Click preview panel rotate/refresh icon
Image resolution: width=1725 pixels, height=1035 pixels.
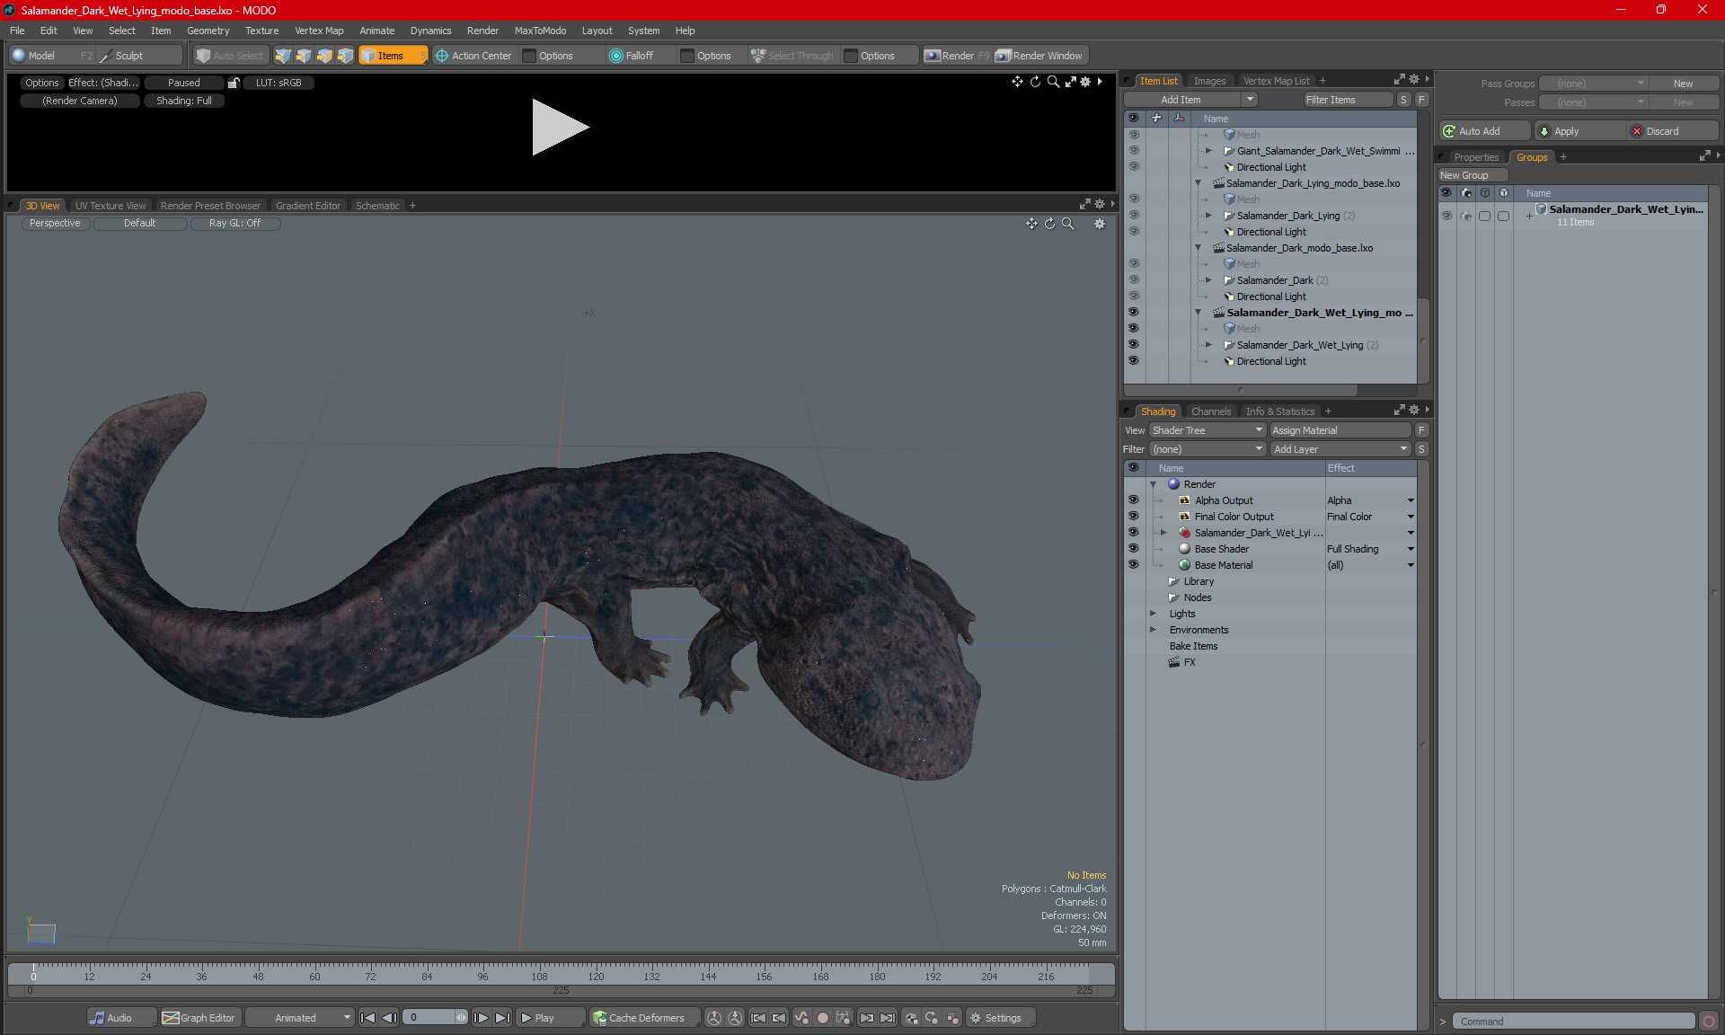[1035, 82]
